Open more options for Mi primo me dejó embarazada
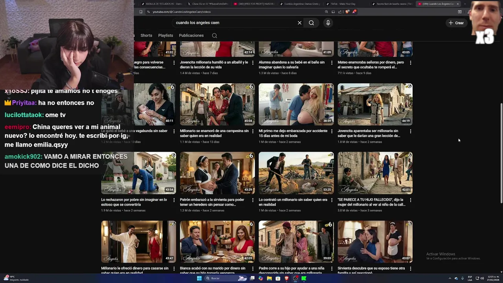This screenshot has height=283, width=503. (x=332, y=131)
